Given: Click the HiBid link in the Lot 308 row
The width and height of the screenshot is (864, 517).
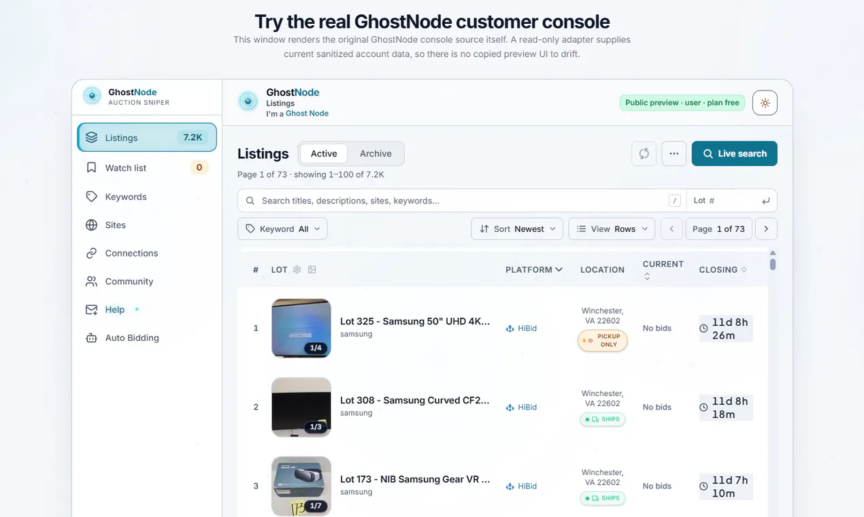Looking at the screenshot, I should 521,407.
